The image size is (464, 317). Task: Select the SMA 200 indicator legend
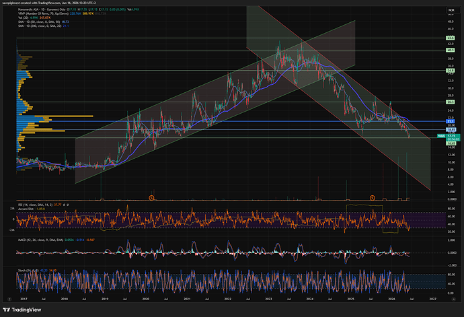(x=40, y=26)
